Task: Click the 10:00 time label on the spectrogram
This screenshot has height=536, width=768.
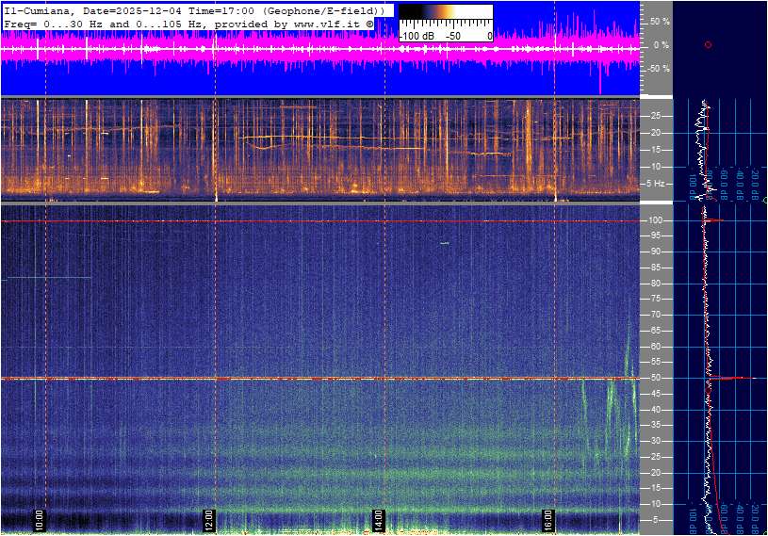Action: [x=40, y=519]
